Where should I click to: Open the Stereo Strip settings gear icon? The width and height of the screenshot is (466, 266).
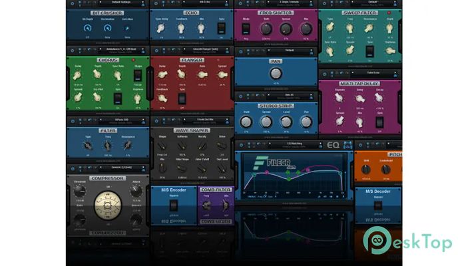pyautogui.click(x=241, y=96)
